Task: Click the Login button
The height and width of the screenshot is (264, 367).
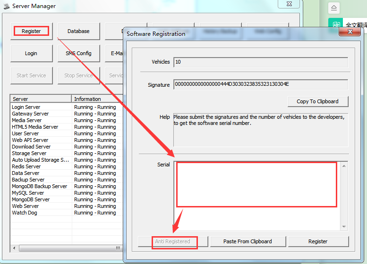Action: (31, 53)
